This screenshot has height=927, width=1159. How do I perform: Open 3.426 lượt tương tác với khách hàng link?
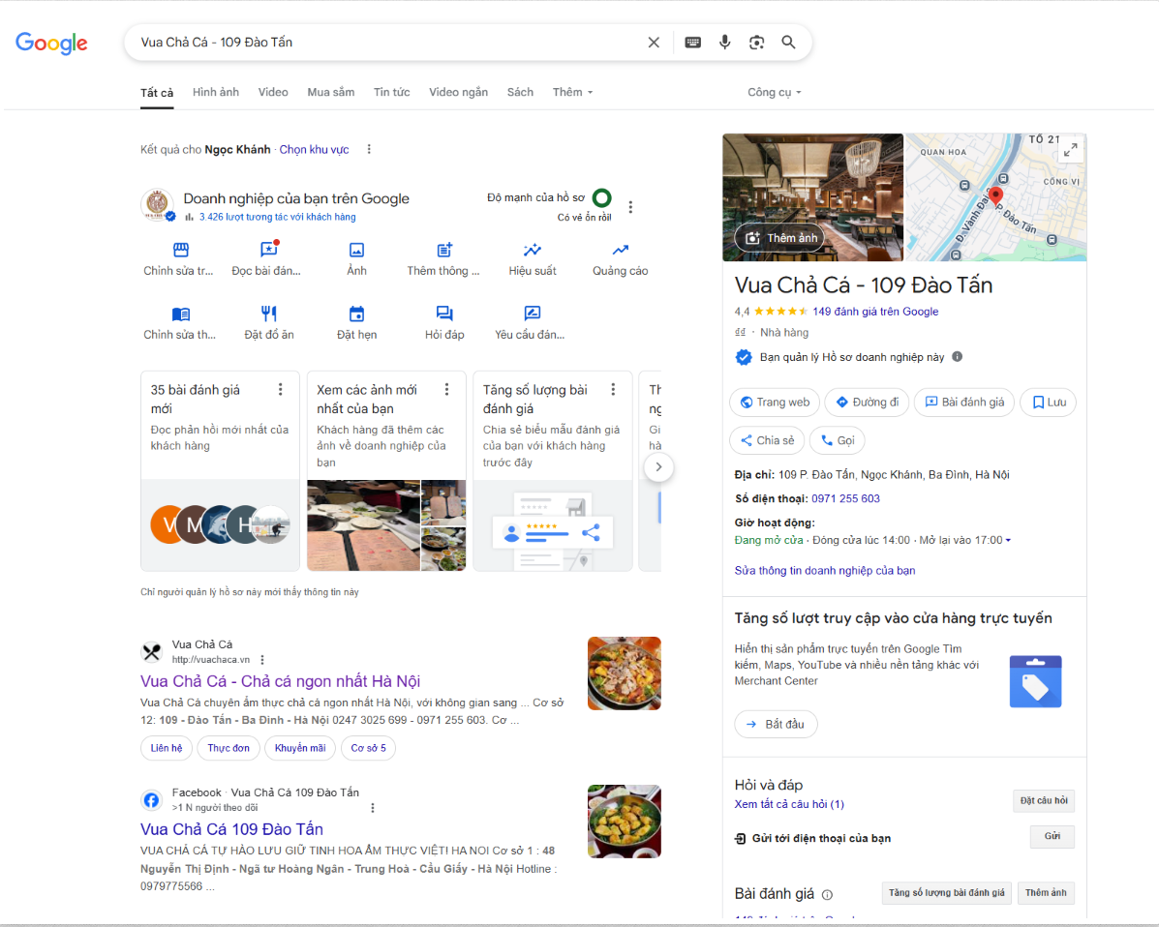[x=277, y=217]
